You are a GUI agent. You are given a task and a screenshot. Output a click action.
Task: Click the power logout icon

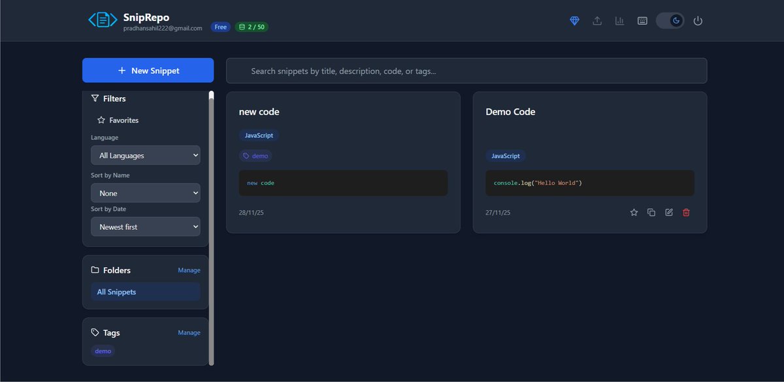(698, 21)
